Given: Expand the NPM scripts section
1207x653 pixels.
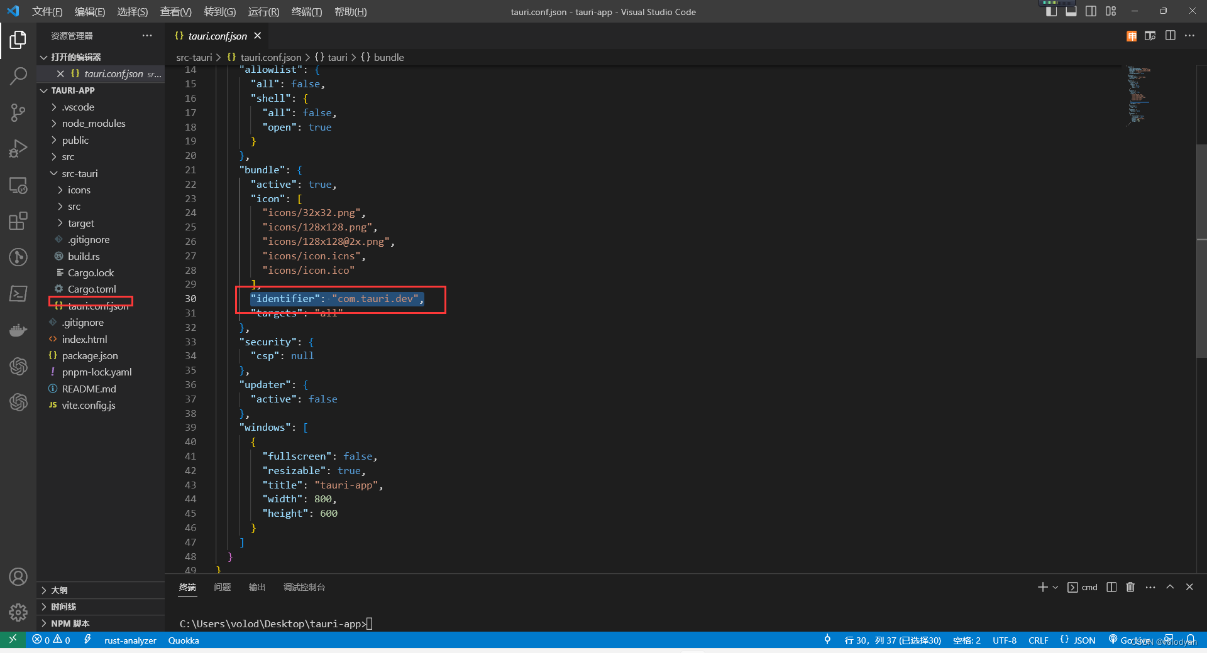Looking at the screenshot, I should tap(101, 623).
